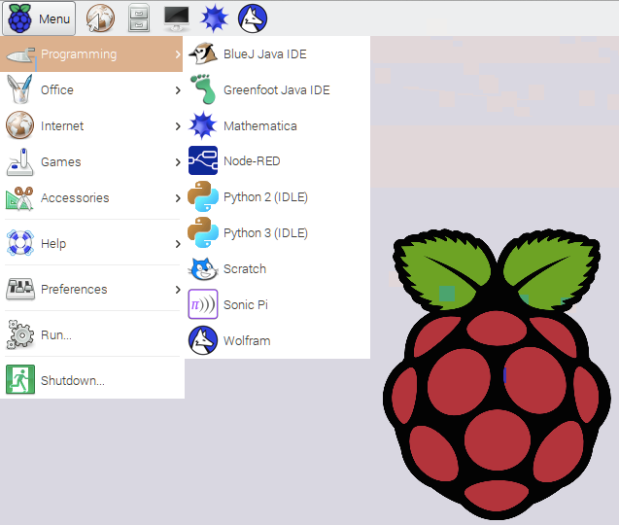Expand the Office submenu arrow
Image resolution: width=619 pixels, height=525 pixels.
(178, 90)
